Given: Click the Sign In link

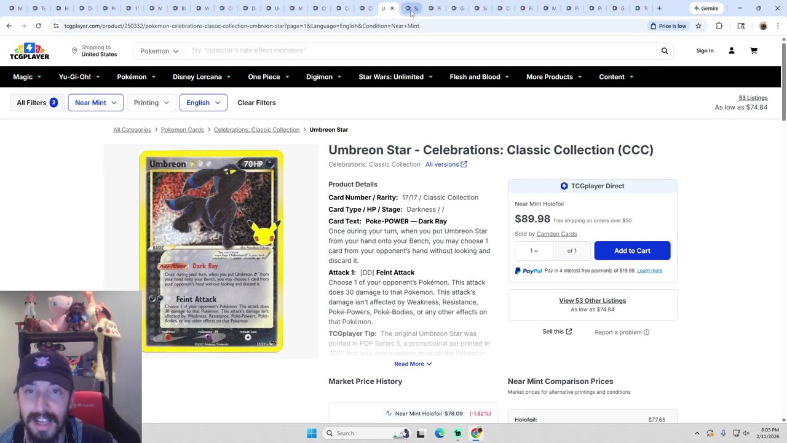Looking at the screenshot, I should point(705,50).
